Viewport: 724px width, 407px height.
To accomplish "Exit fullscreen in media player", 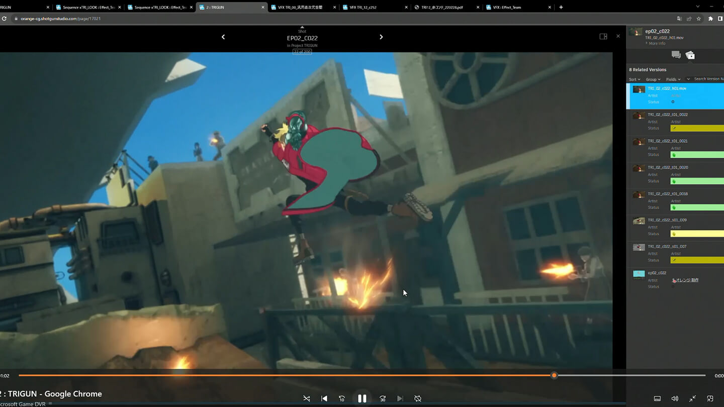I will coord(692,398).
